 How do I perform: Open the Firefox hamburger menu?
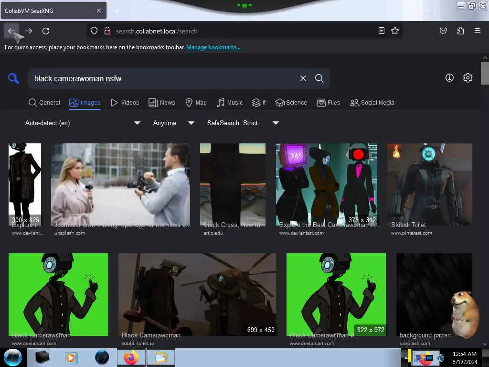(x=477, y=31)
